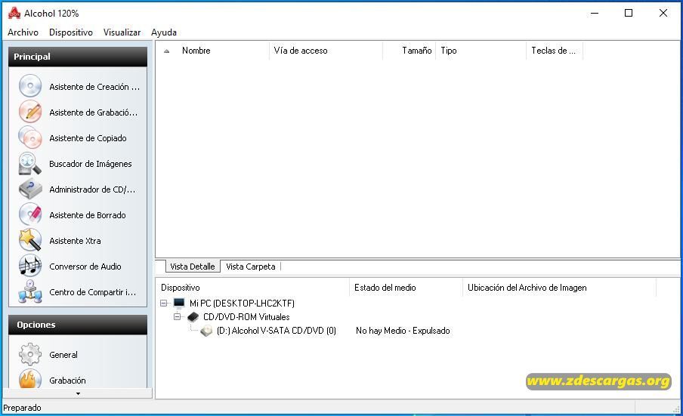Open the Visualizar menu
The image size is (683, 416).
tap(122, 32)
